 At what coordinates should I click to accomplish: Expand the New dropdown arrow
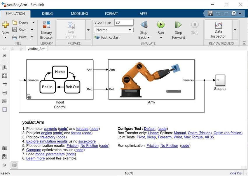(5, 38)
